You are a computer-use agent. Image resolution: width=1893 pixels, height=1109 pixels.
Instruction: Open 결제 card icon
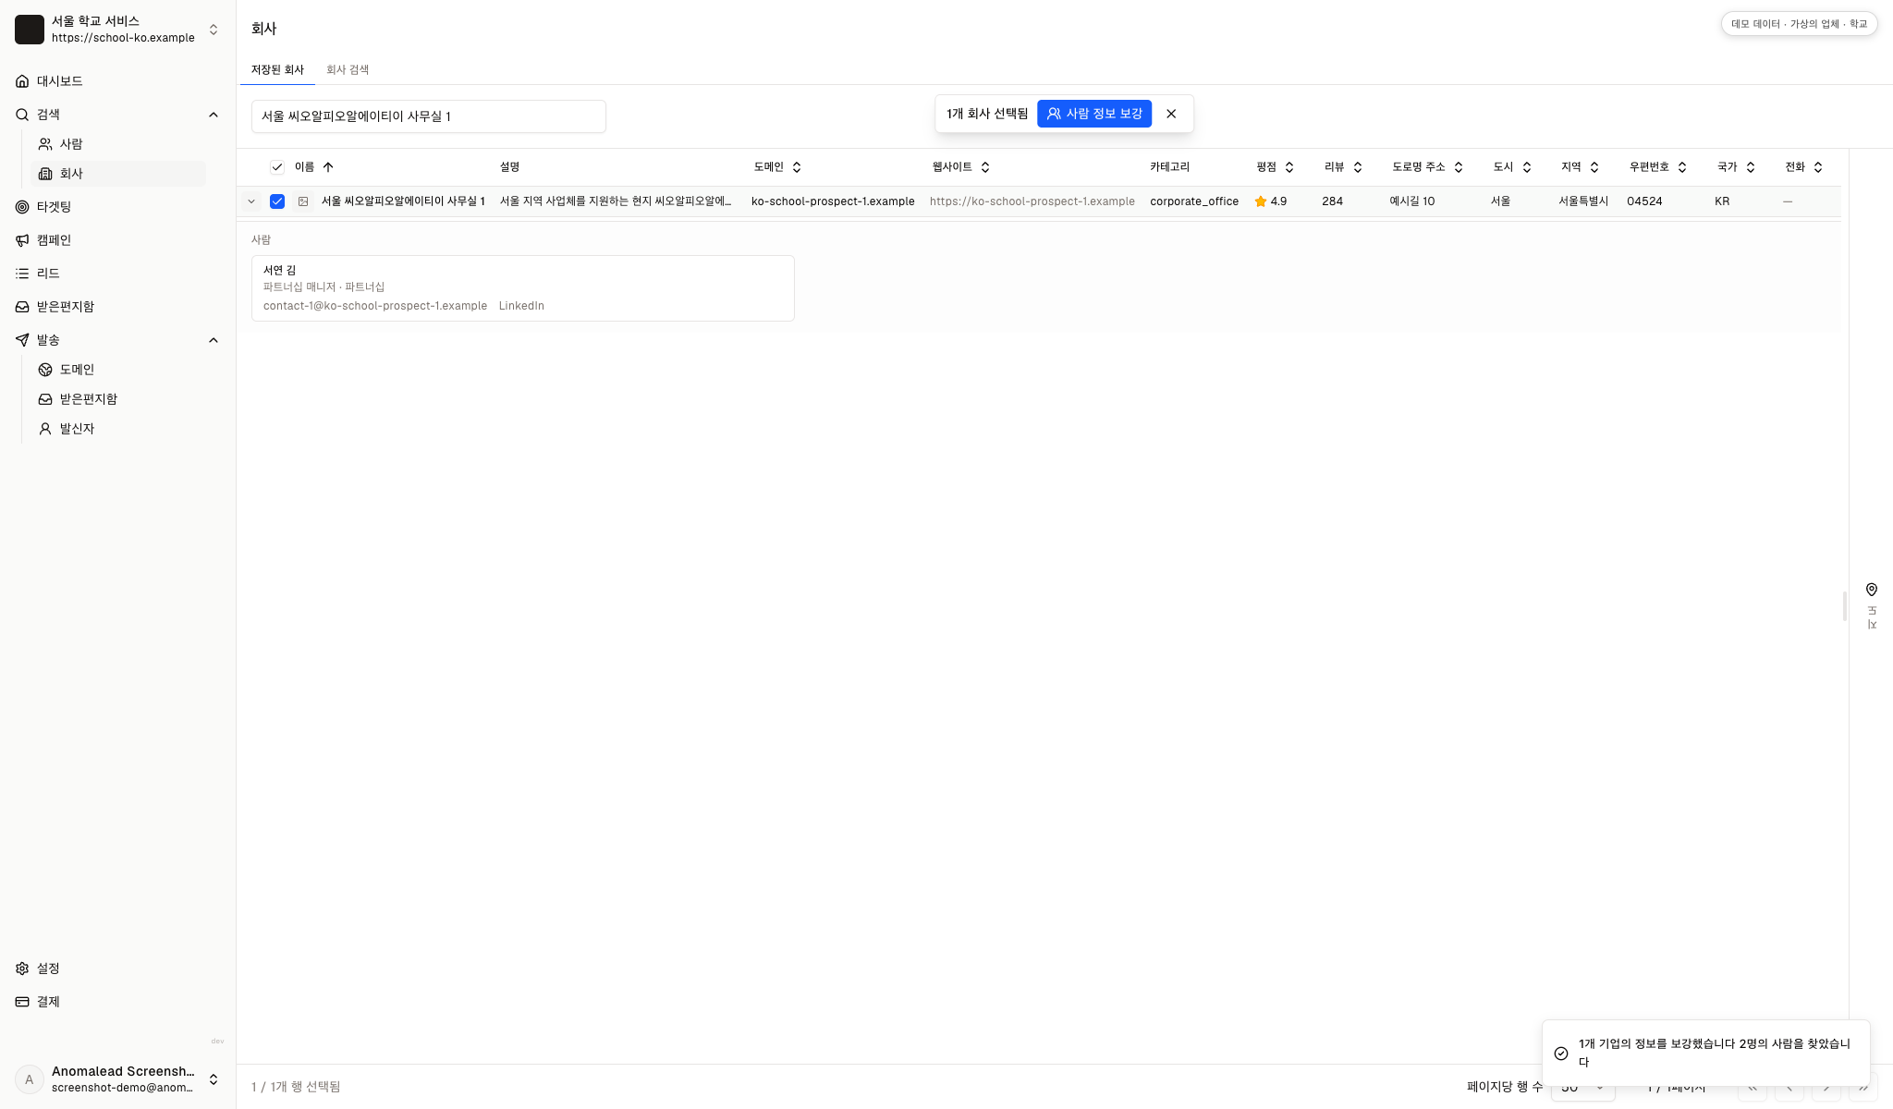[22, 1002]
